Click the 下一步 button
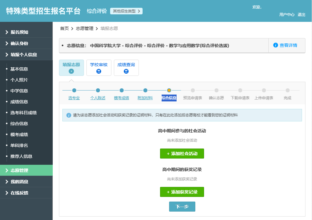 tap(182, 206)
